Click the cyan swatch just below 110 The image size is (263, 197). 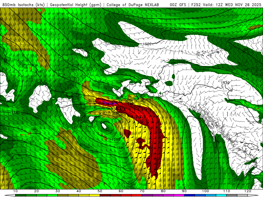click(x=221, y=195)
